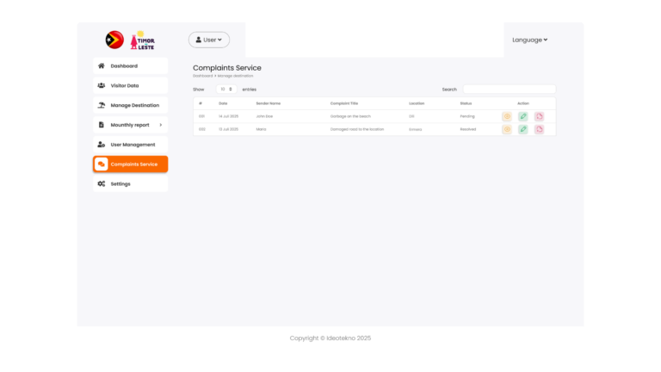Expand the Mounthly report chevron
Screen dimensions: 661x372
pyautogui.click(x=161, y=125)
